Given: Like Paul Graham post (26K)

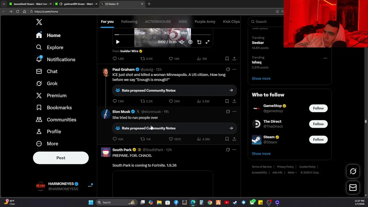Looking at the screenshot, I should pos(174,101).
